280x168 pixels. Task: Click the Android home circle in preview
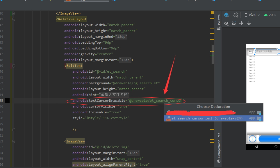click(276, 147)
